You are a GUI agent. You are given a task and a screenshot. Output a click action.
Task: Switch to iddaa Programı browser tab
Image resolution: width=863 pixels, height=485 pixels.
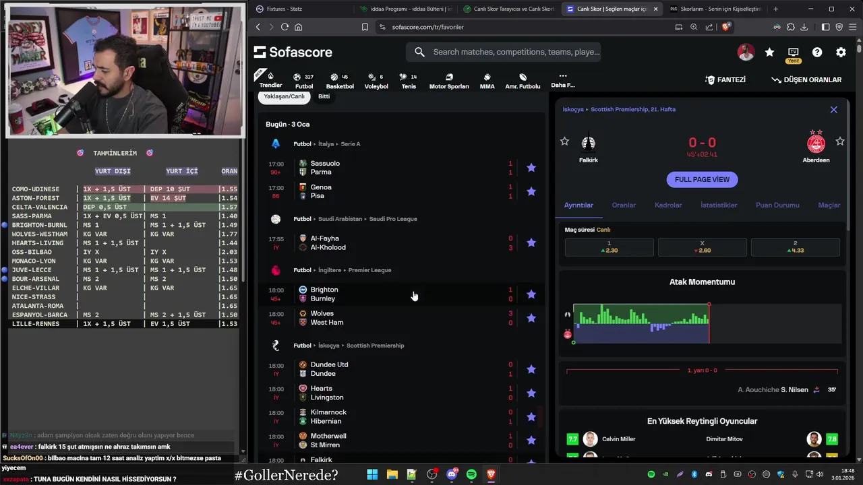[x=406, y=9]
